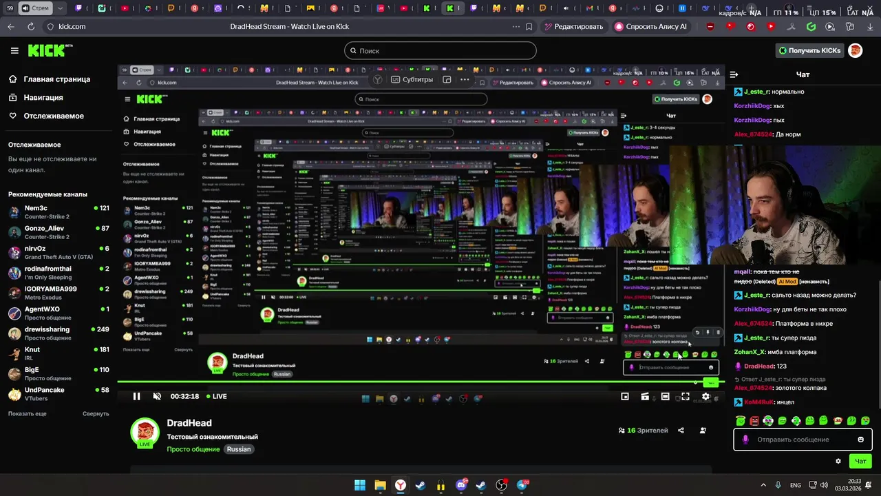Click follow-user icon near share

(703, 431)
